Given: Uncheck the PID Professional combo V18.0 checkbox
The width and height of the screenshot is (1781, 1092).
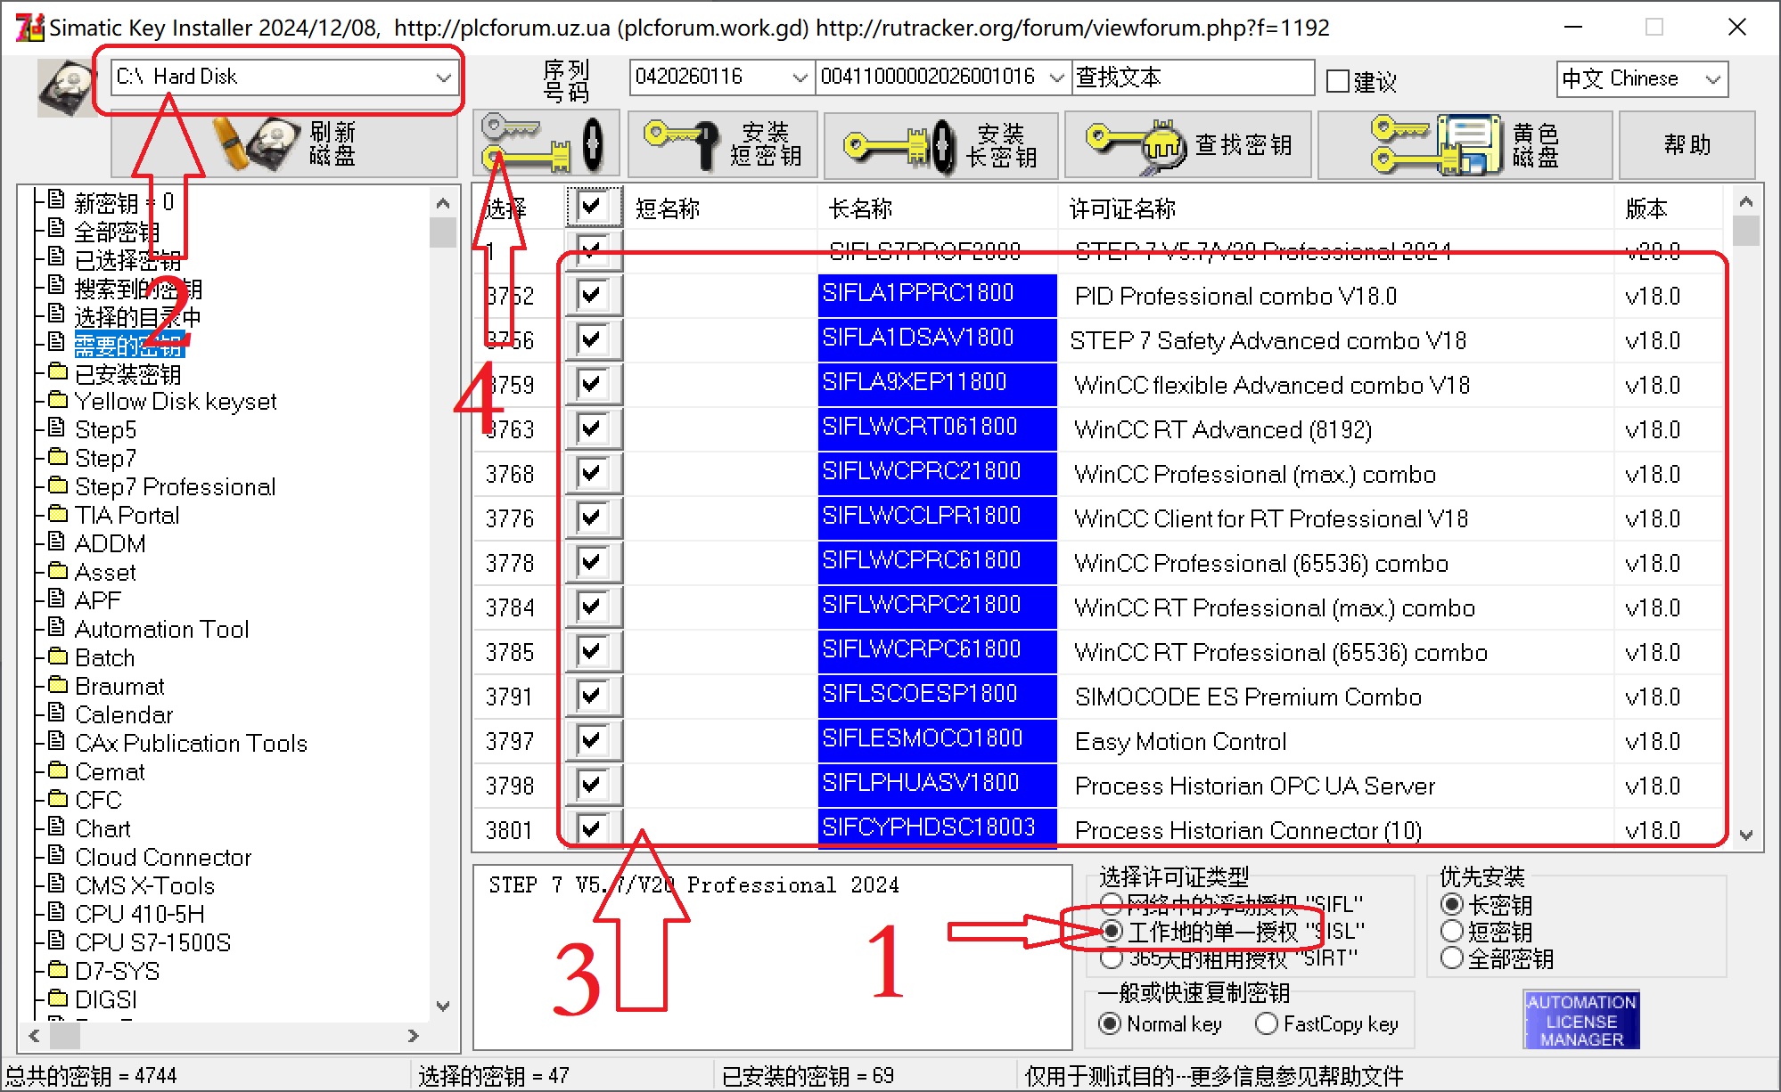Looking at the screenshot, I should click(591, 295).
